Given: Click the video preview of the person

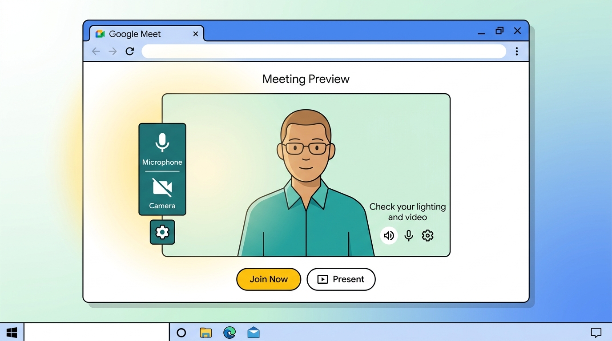Looking at the screenshot, I should (x=306, y=175).
